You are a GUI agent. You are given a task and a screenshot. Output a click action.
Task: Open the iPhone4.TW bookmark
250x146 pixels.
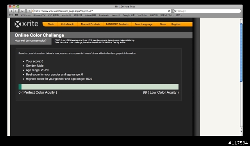click(x=39, y=16)
